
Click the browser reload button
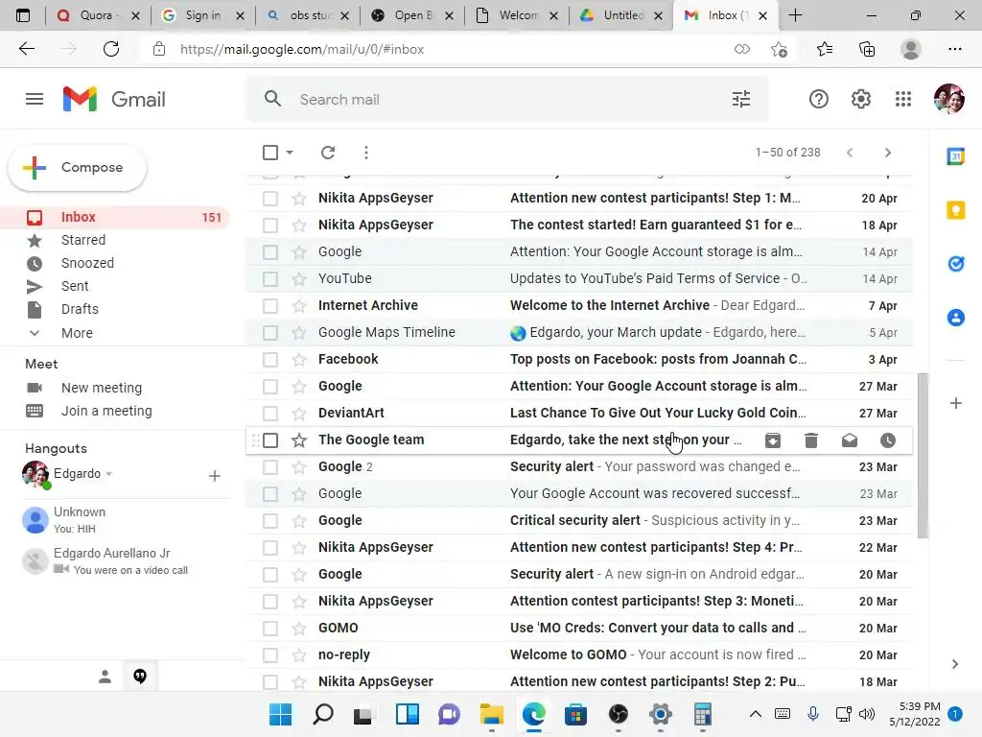[111, 49]
